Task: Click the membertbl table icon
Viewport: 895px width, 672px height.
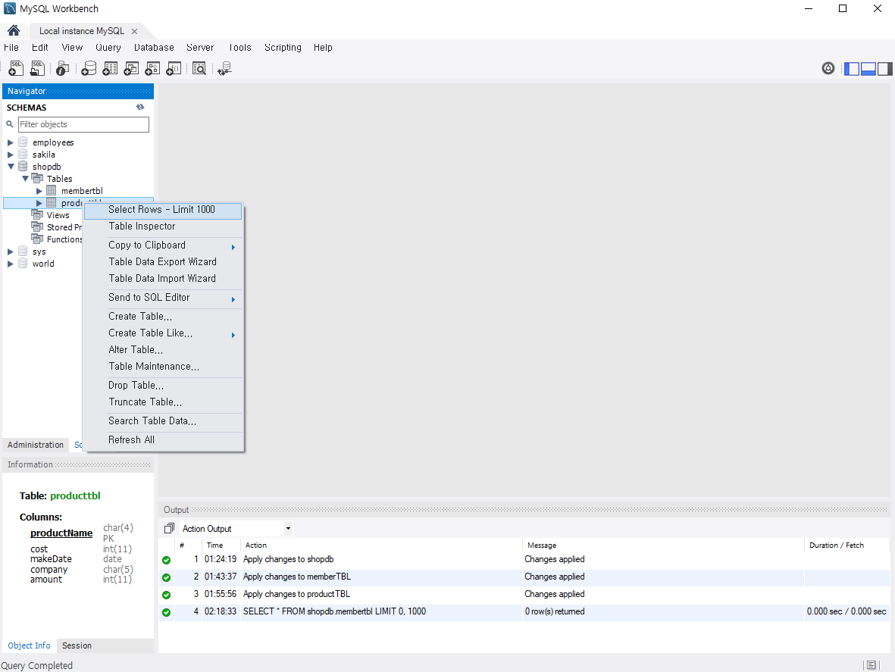Action: (52, 190)
